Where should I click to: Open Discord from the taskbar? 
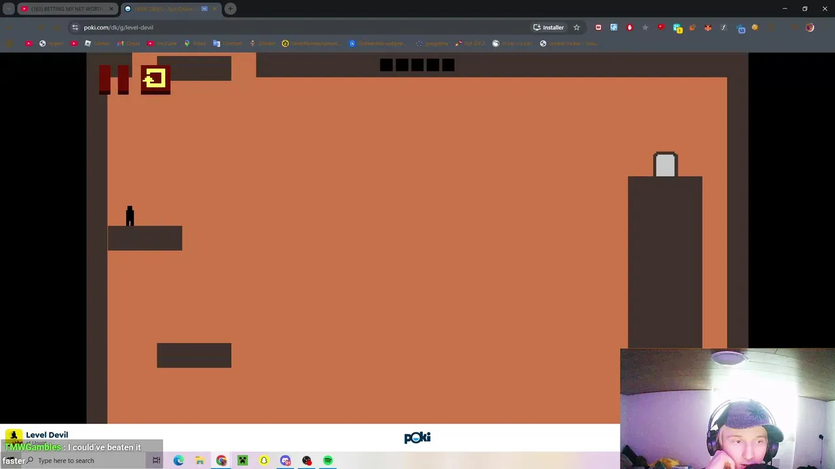[x=286, y=461]
